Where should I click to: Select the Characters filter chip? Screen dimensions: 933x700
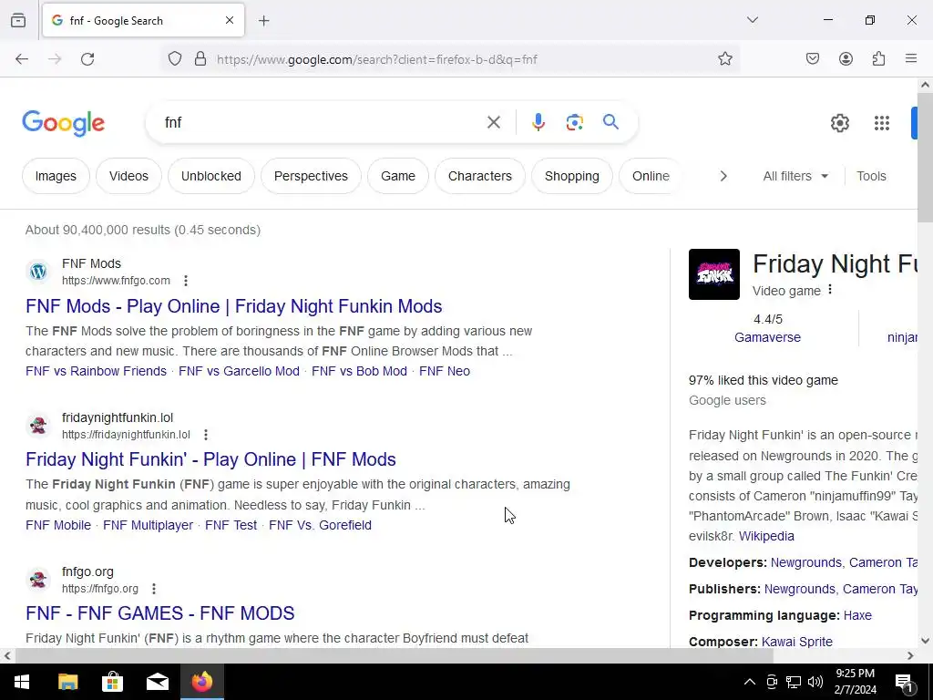(479, 176)
